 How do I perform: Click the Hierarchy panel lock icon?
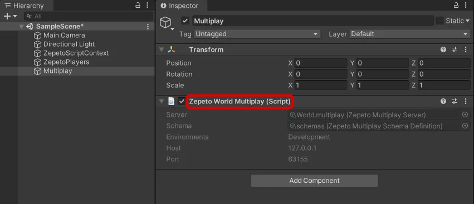click(138, 5)
